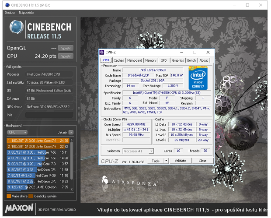Run the OpenGL test with Spustit
Image resolution: width=271 pixels, height=218 pixels.
click(x=66, y=48)
